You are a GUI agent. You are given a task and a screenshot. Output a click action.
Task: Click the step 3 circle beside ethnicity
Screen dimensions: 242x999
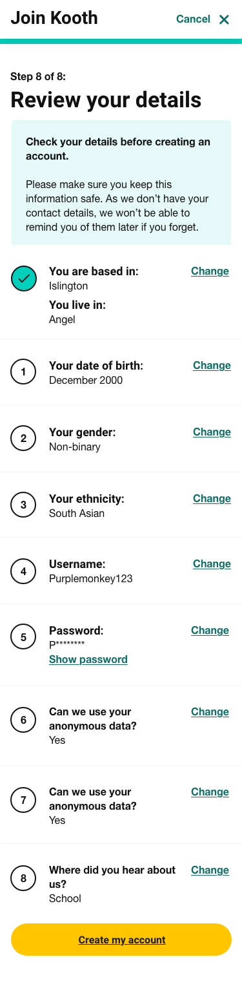(24, 505)
